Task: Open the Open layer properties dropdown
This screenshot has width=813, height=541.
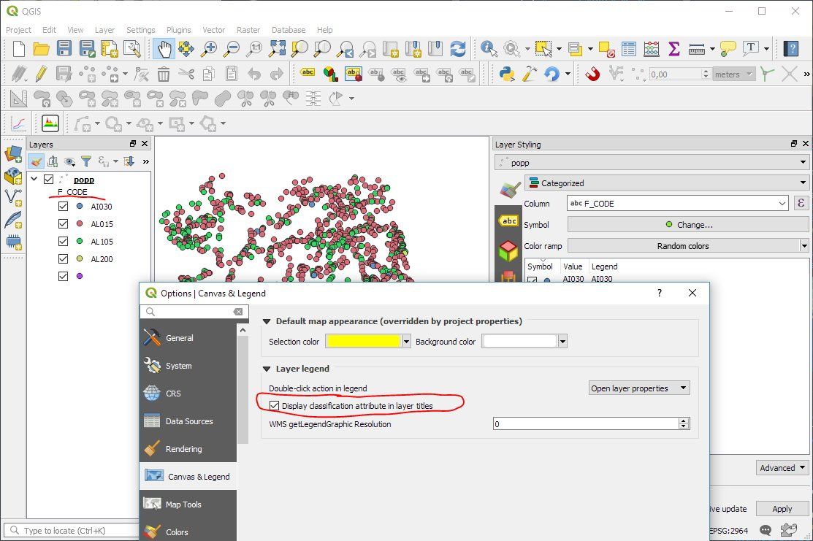Action: [639, 388]
